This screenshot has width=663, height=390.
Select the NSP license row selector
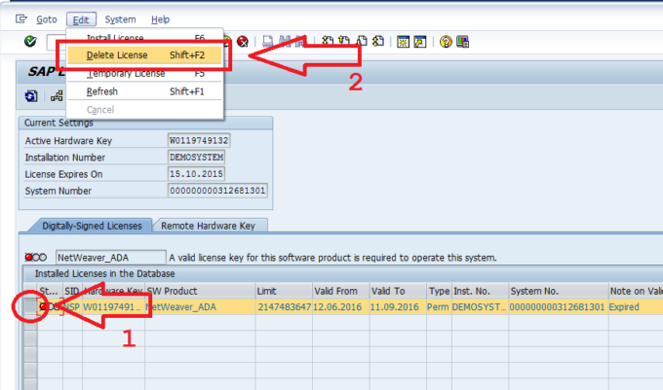coord(30,307)
